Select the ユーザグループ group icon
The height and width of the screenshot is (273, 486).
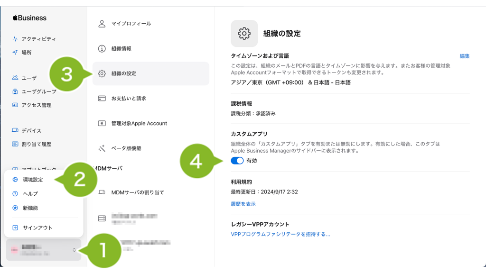click(15, 91)
